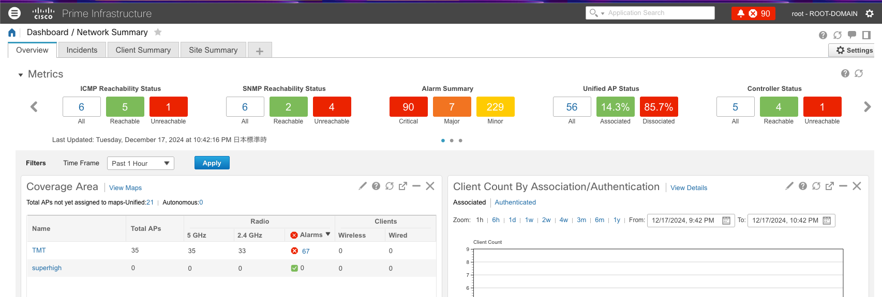Open Metrics section help icon
This screenshot has height=297, width=882.
pos(845,73)
